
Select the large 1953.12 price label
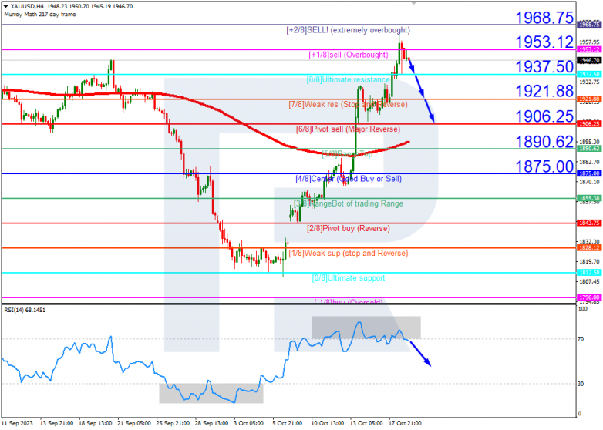544,42
